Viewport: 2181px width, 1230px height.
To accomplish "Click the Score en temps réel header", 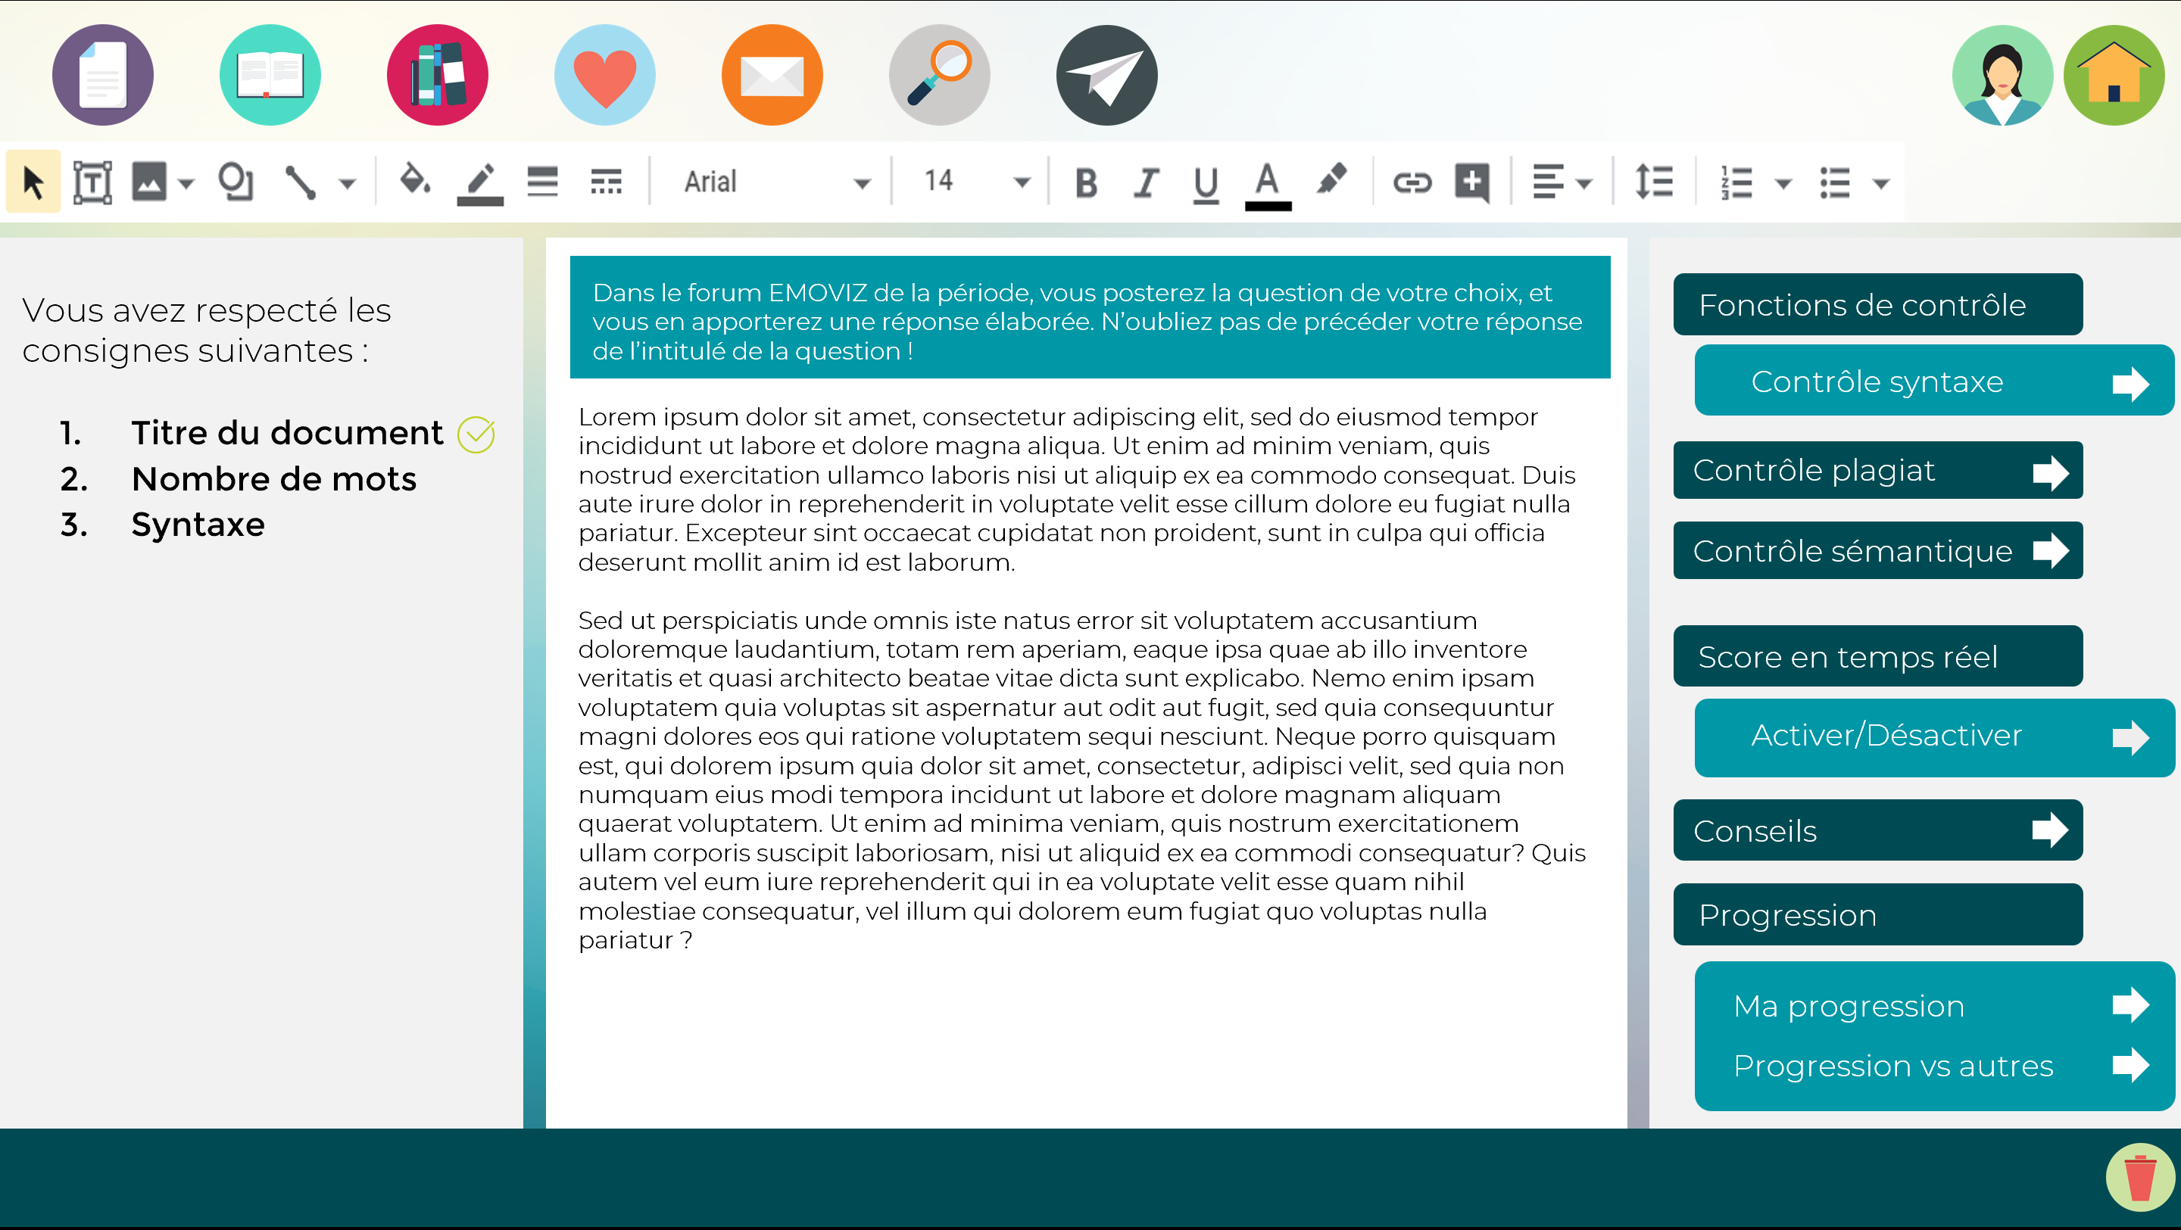I will coord(1878,657).
